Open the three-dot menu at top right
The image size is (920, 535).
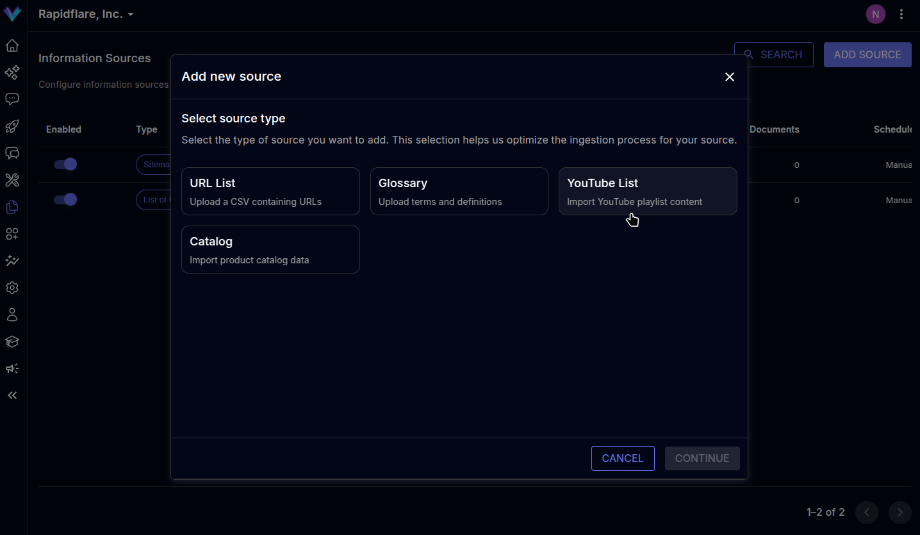pos(901,13)
